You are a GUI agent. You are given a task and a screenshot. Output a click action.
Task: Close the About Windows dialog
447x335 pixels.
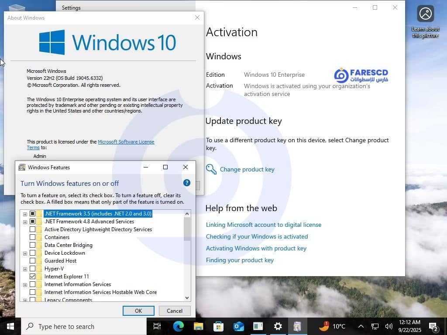(197, 17)
